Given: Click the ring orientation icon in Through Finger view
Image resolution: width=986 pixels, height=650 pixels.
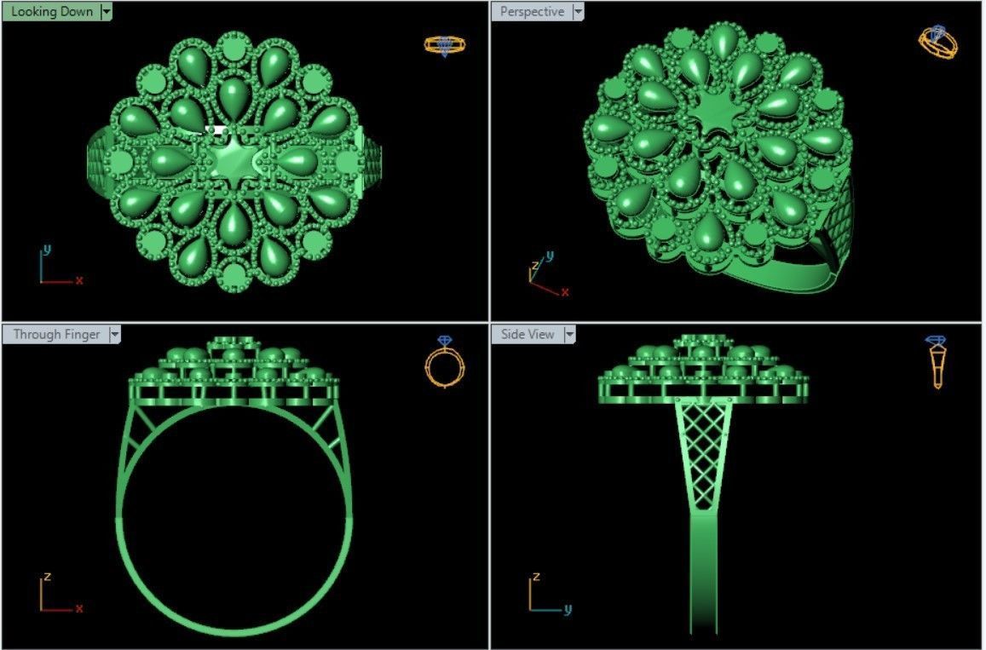Looking at the screenshot, I should [445, 361].
